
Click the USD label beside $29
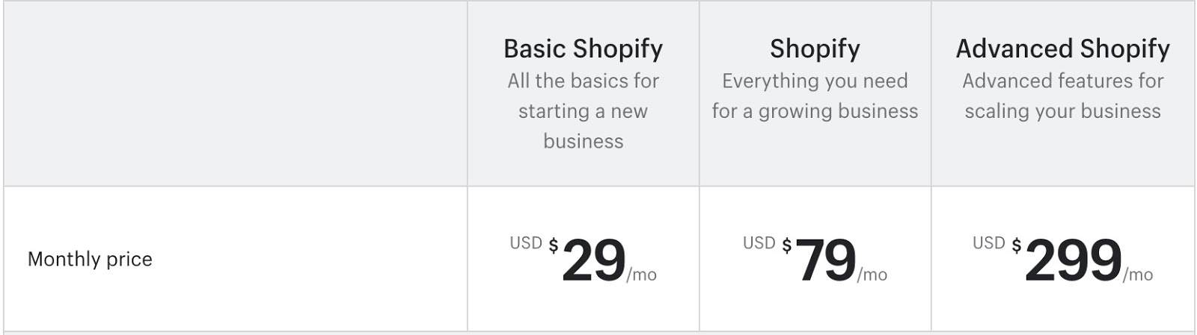pos(525,243)
